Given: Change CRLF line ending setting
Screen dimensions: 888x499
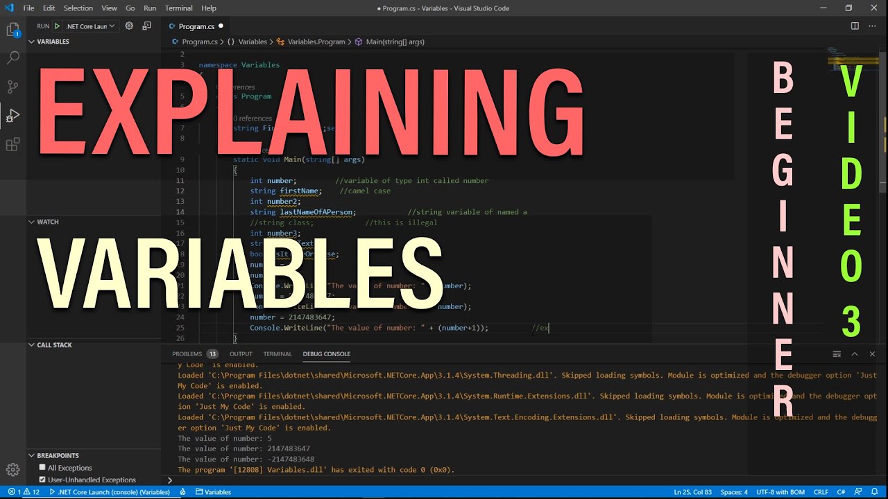Looking at the screenshot, I should point(821,492).
